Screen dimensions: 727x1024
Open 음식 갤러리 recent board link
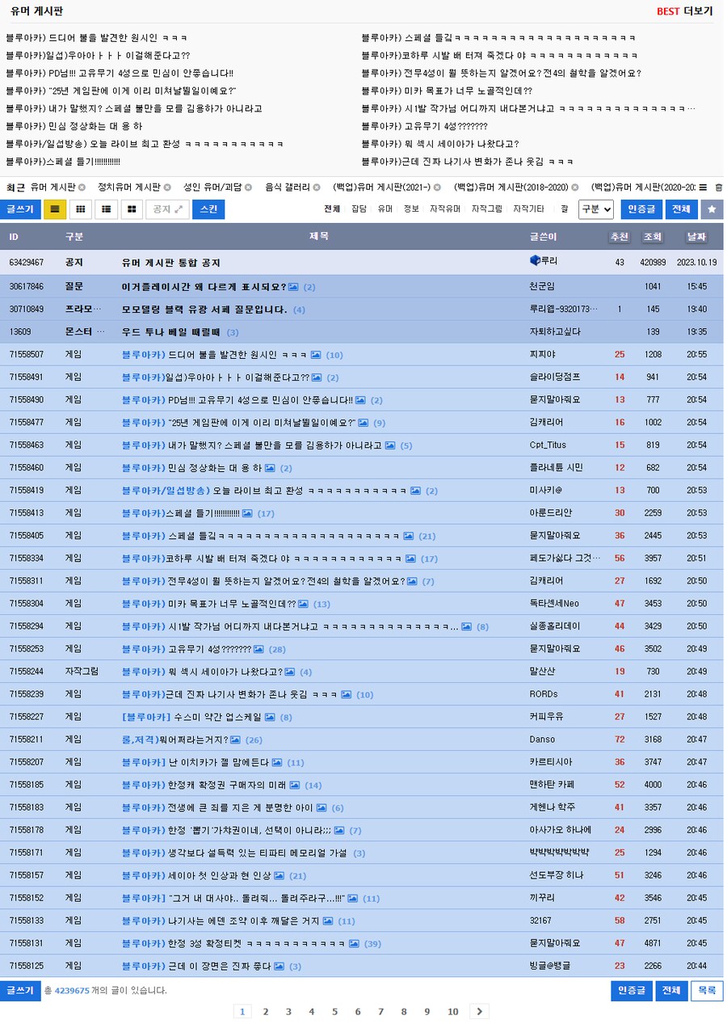[288, 188]
